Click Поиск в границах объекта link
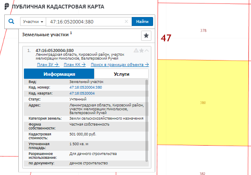 (120, 65)
